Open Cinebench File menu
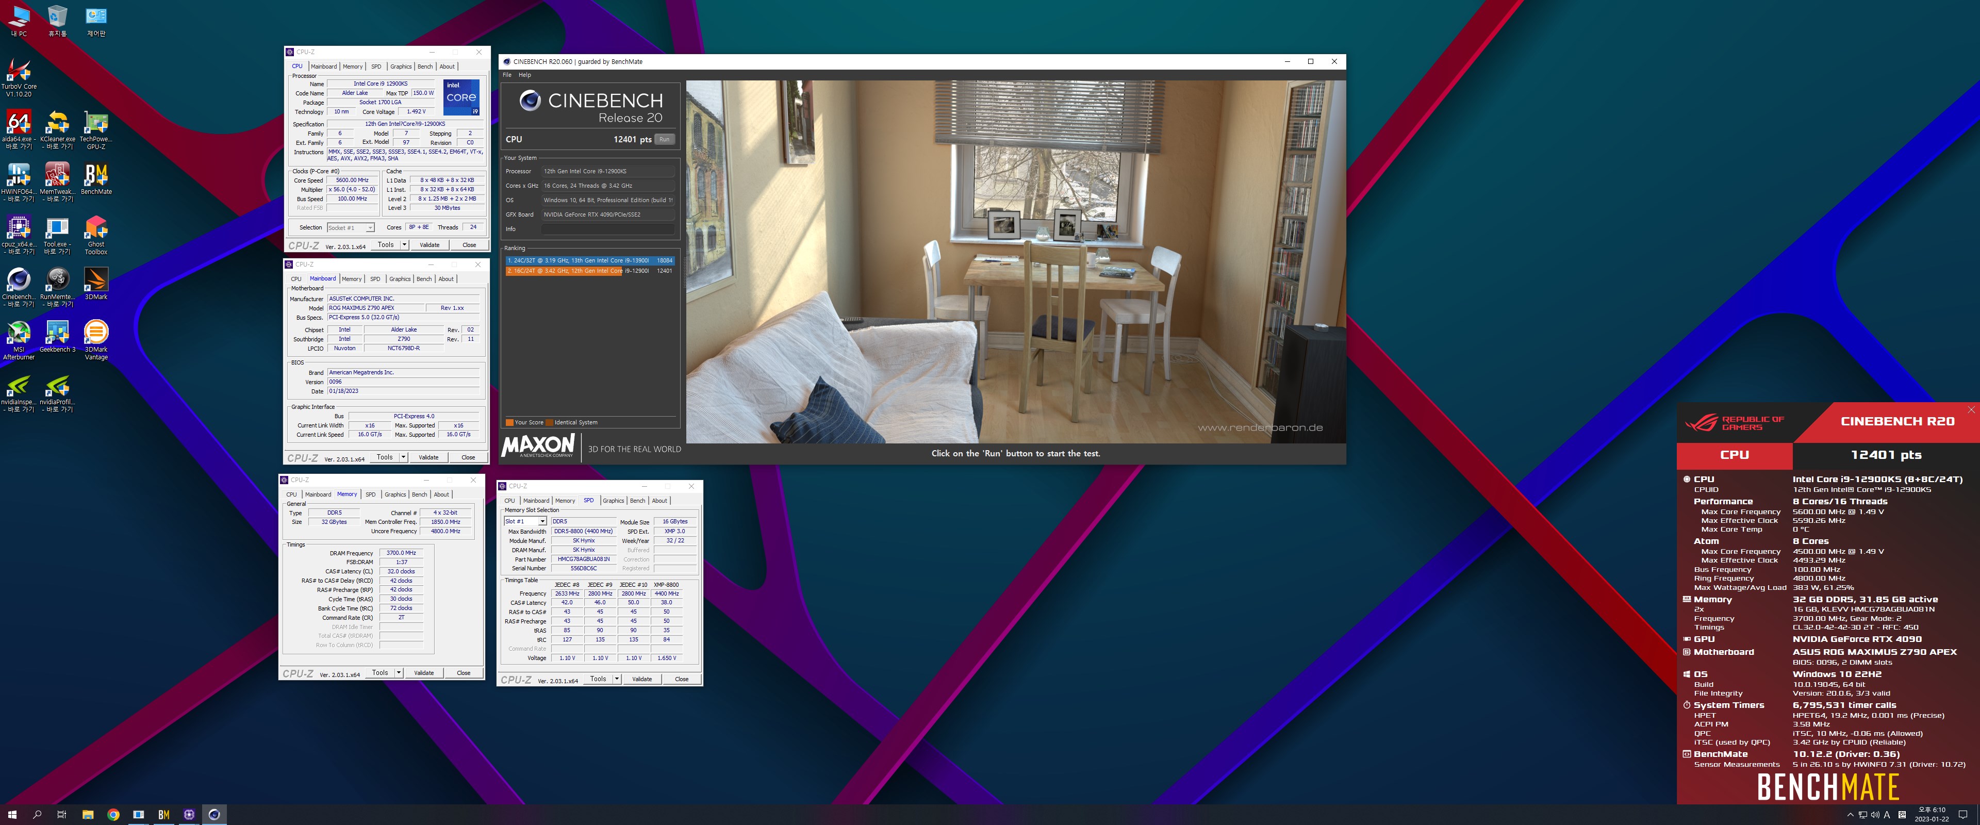The height and width of the screenshot is (825, 1980). click(506, 75)
